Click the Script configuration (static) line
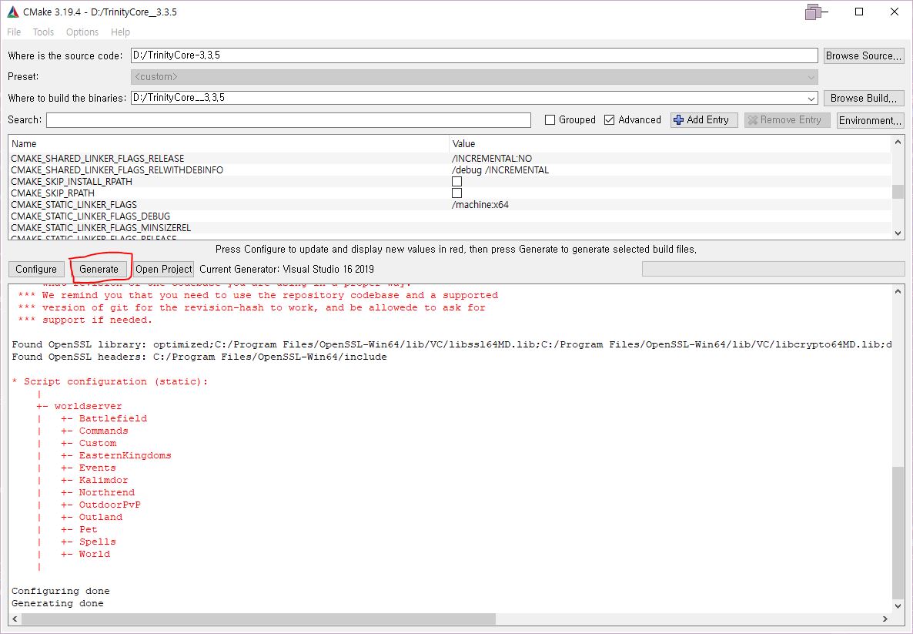 tap(110, 381)
